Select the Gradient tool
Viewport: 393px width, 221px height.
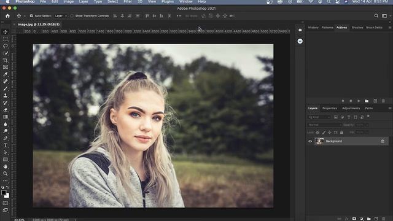click(x=6, y=117)
